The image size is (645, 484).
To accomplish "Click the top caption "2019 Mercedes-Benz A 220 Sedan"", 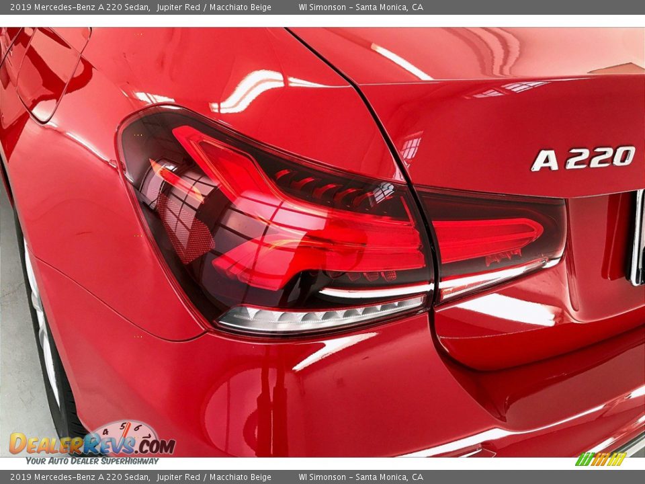I will click(x=80, y=7).
